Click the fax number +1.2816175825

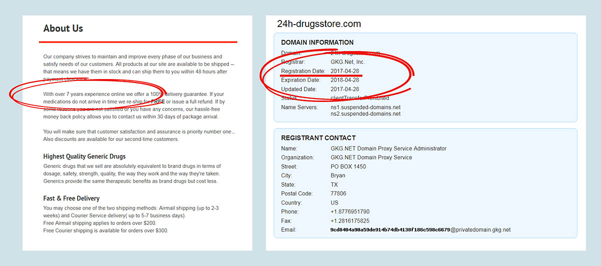[350, 221]
